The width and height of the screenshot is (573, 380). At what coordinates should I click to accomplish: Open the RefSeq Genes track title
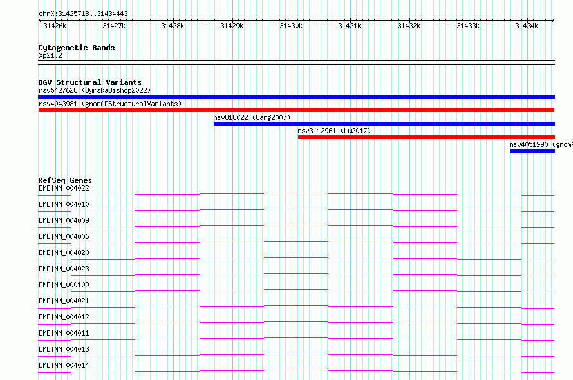[66, 180]
